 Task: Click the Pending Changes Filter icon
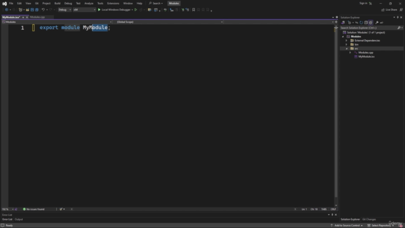tap(349, 23)
